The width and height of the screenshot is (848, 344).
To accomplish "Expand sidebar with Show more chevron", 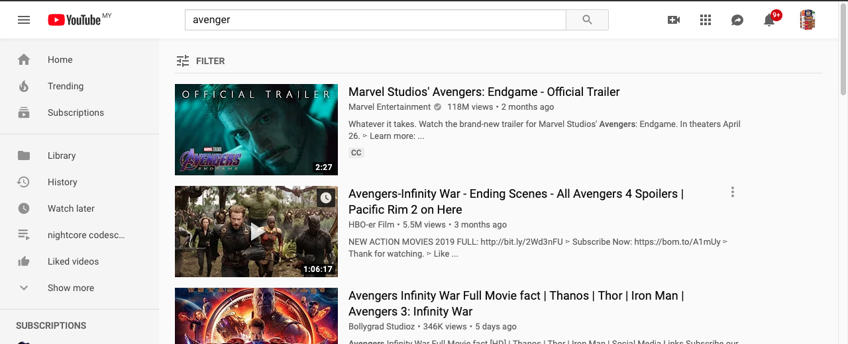I will point(24,288).
